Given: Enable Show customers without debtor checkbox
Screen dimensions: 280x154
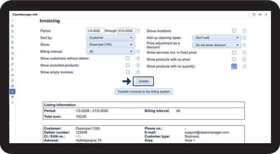Looking at the screenshot, I should (x=128, y=58).
